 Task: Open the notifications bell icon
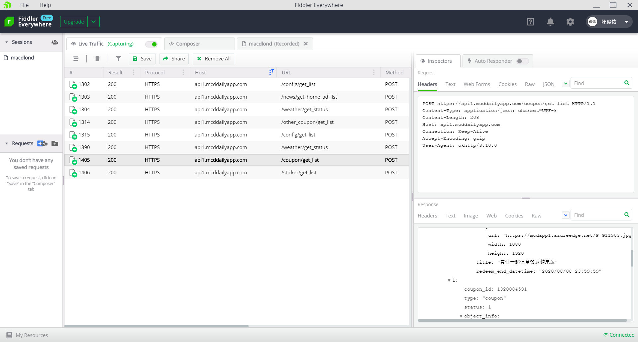pos(550,22)
